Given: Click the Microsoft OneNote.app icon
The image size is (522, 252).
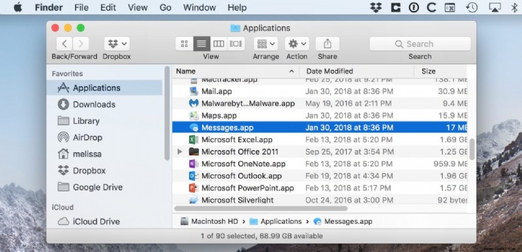Looking at the screenshot, I should (194, 164).
